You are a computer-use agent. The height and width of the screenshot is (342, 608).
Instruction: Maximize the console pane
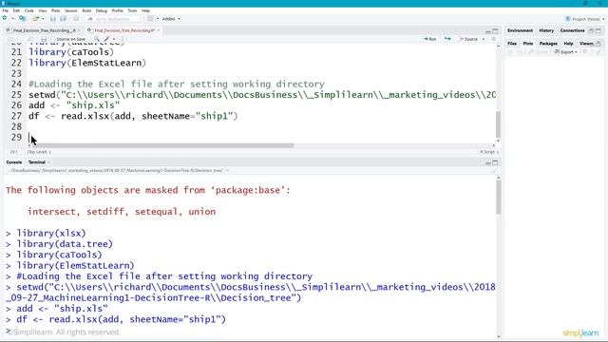[495, 162]
